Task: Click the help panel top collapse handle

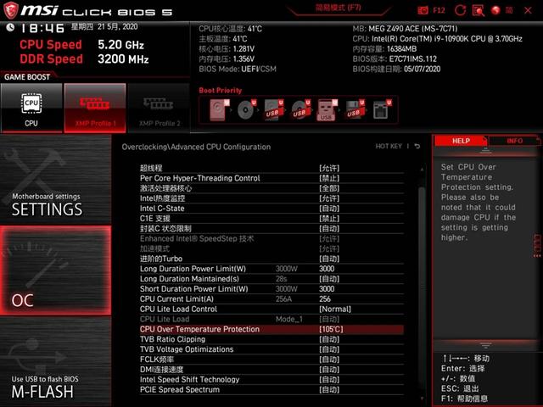Action: pyautogui.click(x=485, y=151)
